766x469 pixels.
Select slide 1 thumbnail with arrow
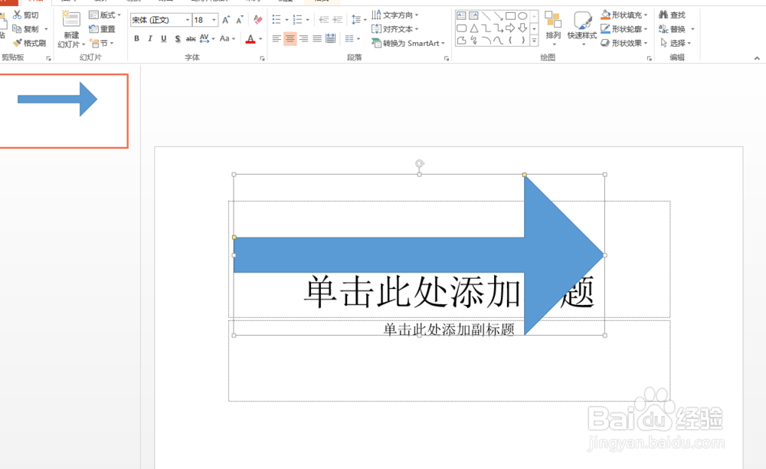pyautogui.click(x=63, y=111)
